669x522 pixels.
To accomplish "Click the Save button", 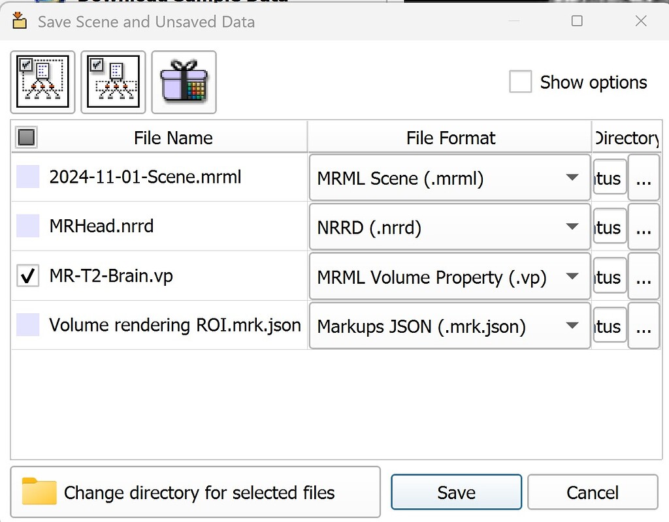I will (455, 492).
